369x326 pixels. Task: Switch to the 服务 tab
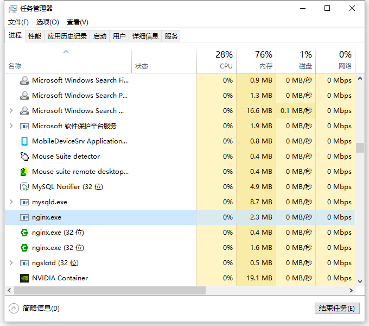(x=171, y=36)
